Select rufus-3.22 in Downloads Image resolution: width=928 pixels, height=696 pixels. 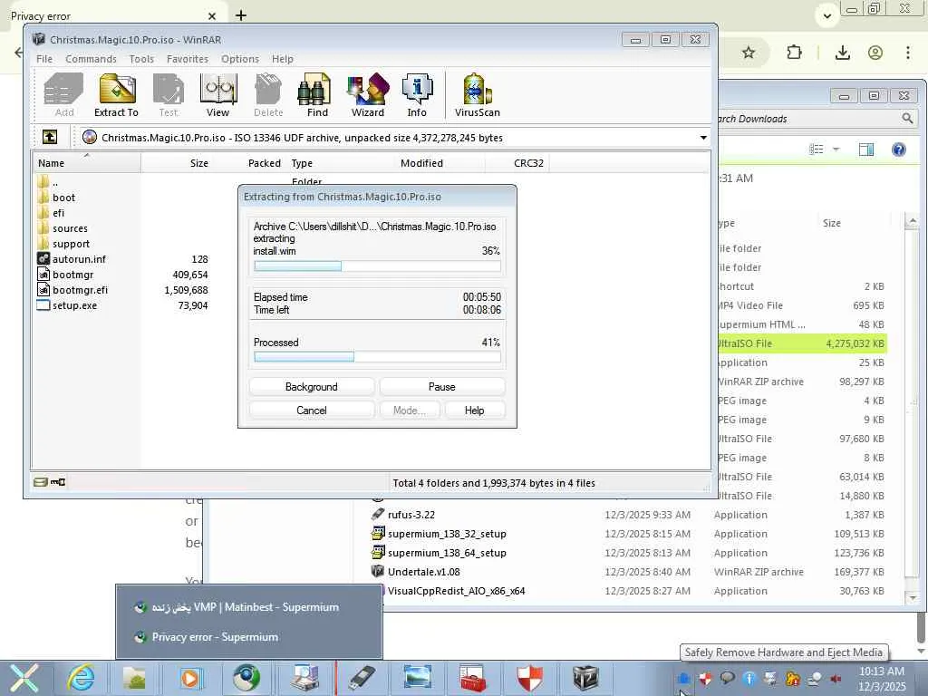click(x=411, y=515)
